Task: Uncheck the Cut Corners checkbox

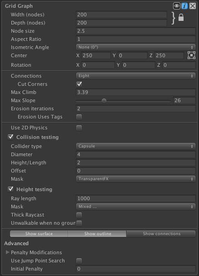Action: pyautogui.click(x=79, y=84)
